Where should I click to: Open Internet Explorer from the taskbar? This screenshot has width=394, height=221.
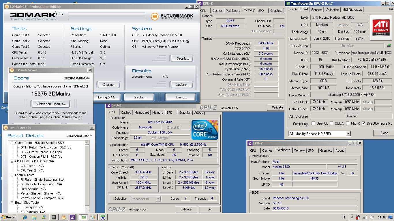click(x=25, y=217)
